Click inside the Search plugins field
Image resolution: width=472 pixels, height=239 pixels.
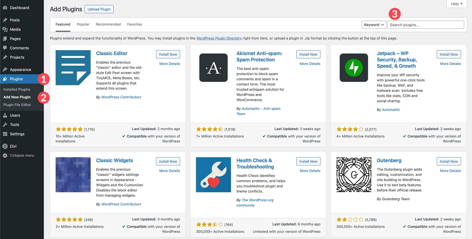425,25
